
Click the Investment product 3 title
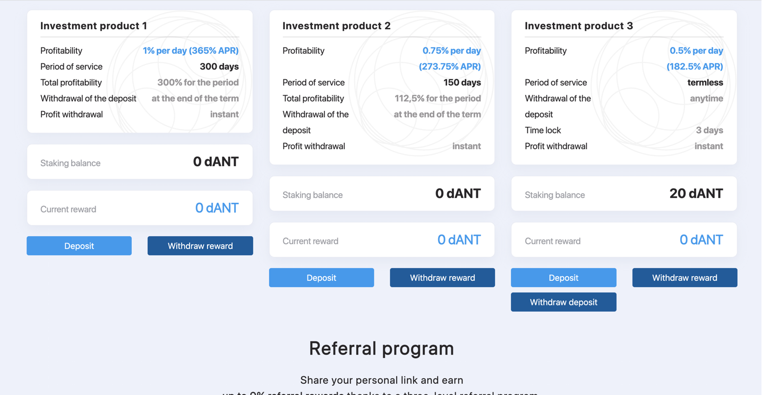pos(579,25)
